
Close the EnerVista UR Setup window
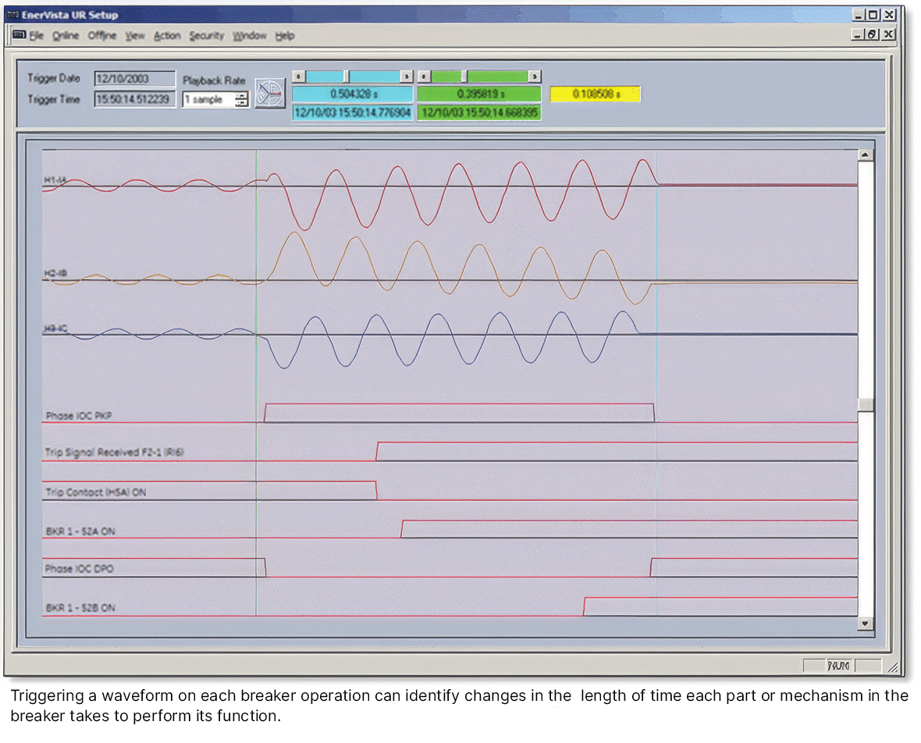pyautogui.click(x=890, y=15)
